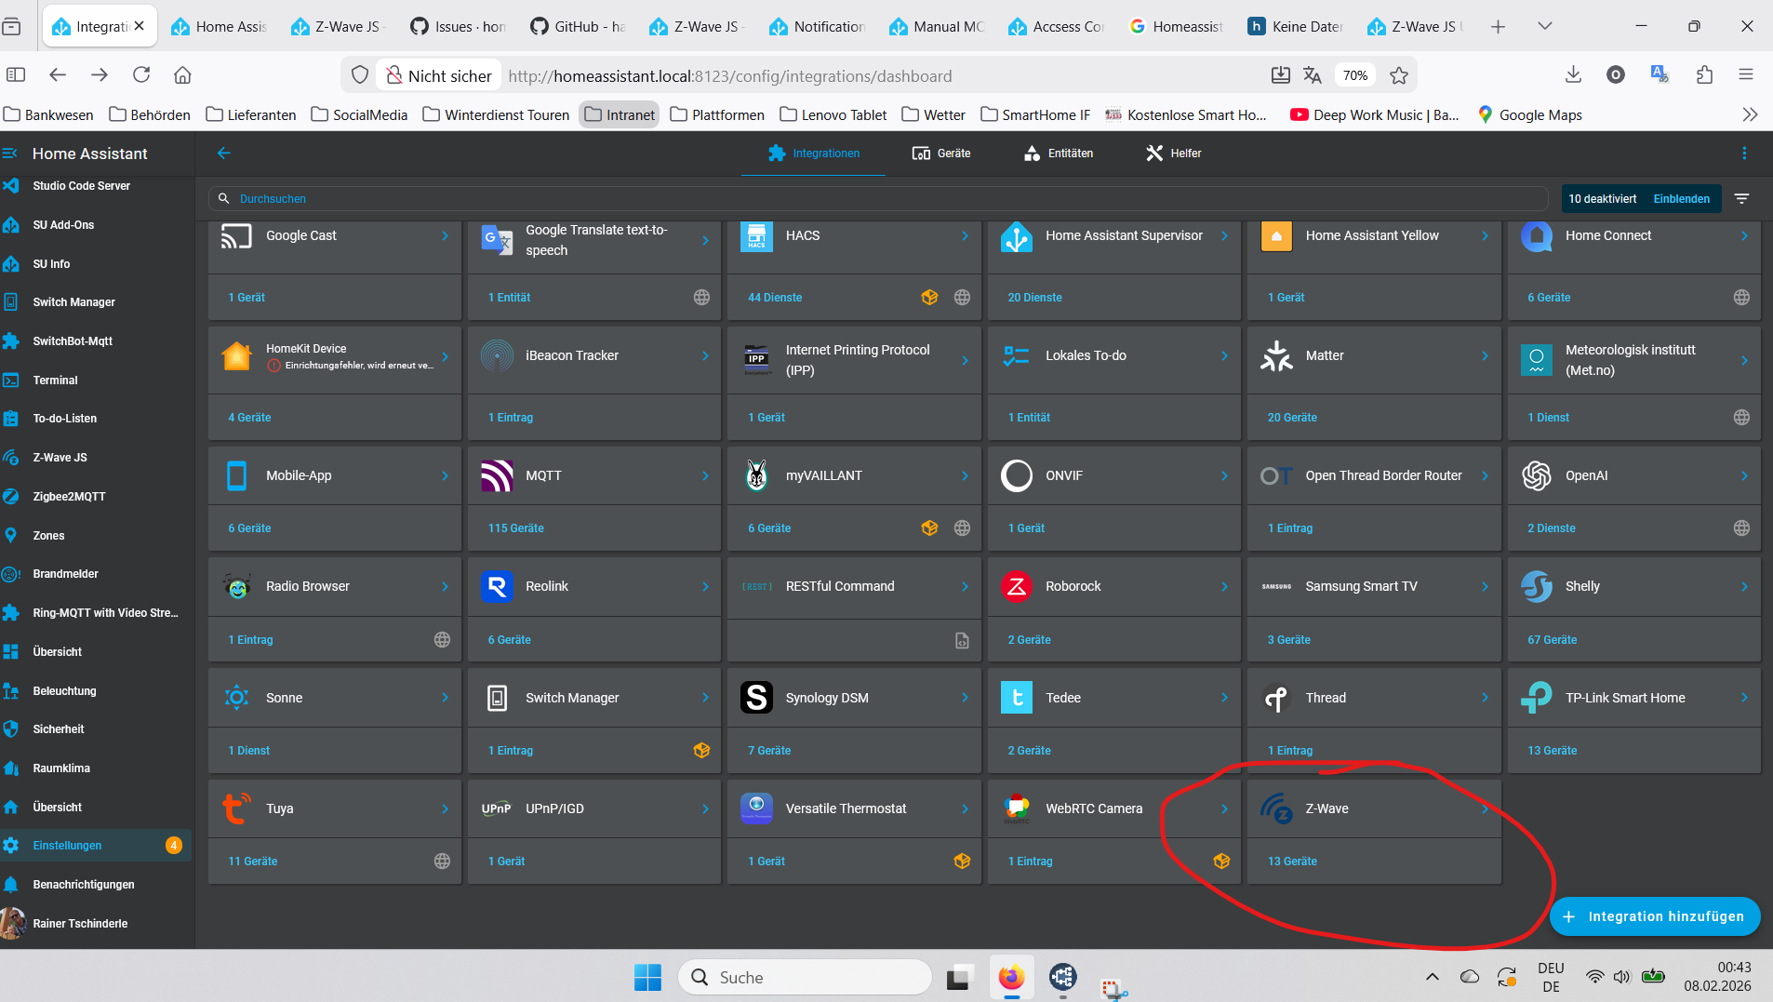Reload the page in browser toolbar

pos(141,75)
